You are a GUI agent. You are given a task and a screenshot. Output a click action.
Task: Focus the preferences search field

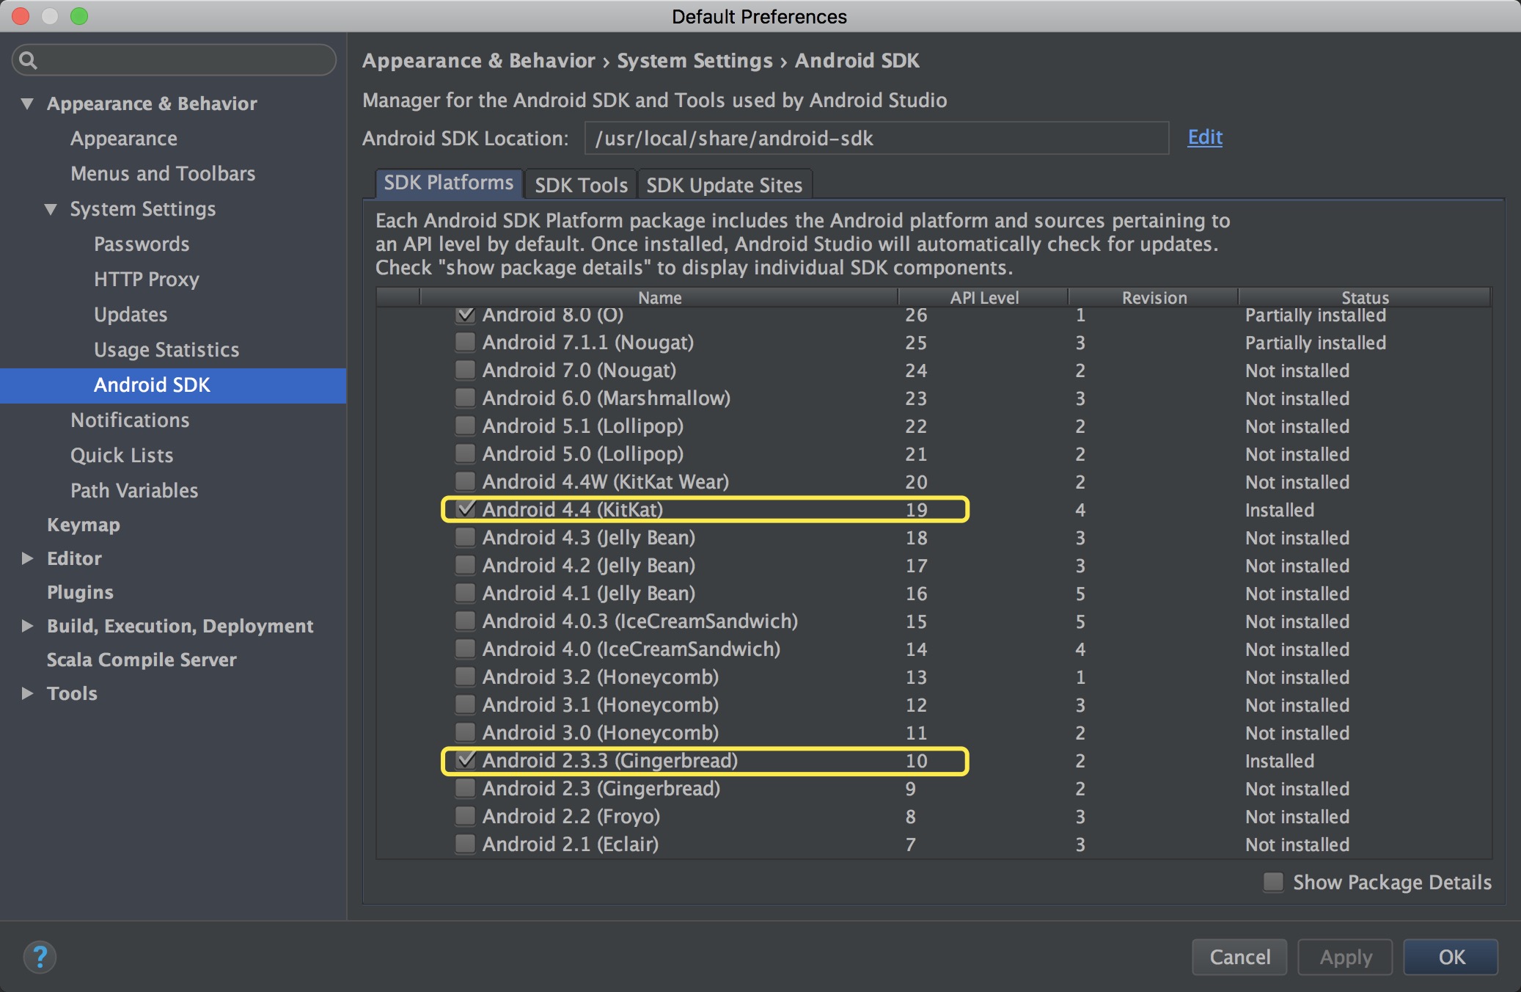point(174,60)
